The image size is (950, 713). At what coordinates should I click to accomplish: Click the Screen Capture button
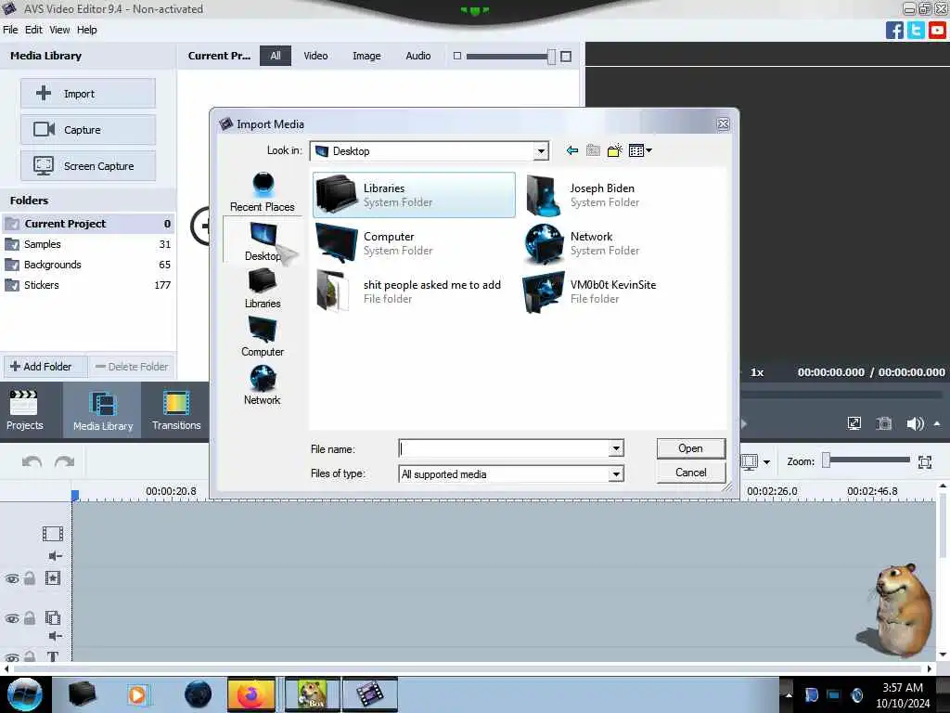[88, 166]
